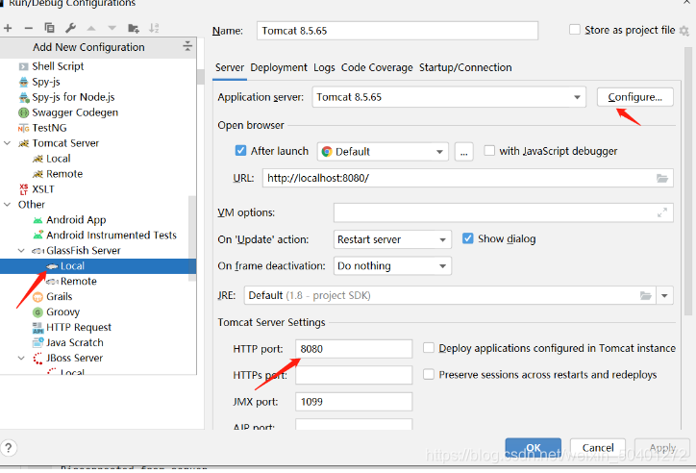Click folder browse icon in JRE field
This screenshot has width=696, height=473.
[646, 295]
